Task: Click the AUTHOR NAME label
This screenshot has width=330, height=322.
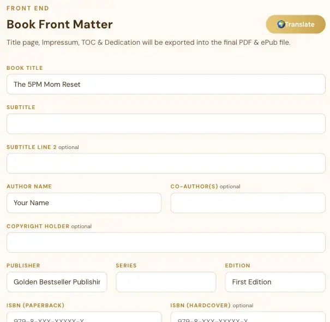Action: 29,186
